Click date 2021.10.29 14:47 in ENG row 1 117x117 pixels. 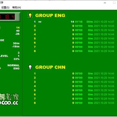coord(104,22)
